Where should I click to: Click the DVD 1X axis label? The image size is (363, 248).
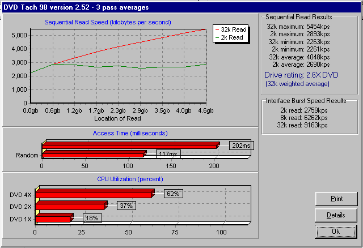[21, 218]
